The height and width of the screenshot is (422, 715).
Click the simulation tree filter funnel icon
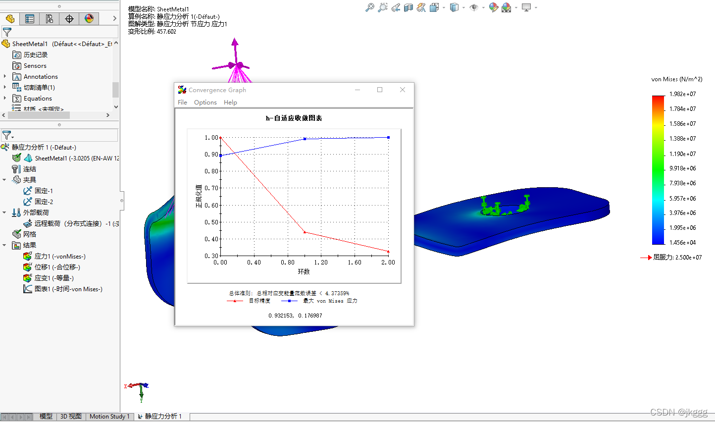(x=7, y=135)
